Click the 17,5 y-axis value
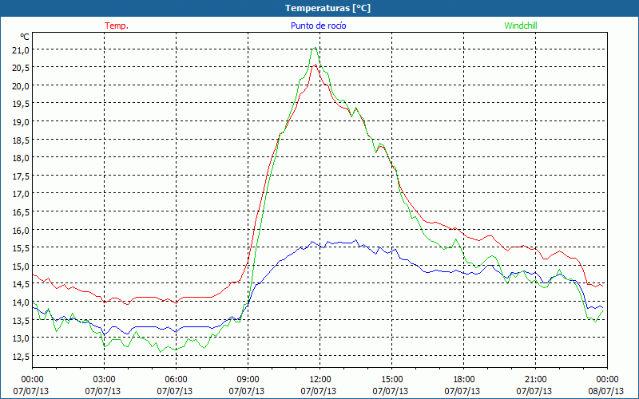The image size is (639, 399). [21, 176]
